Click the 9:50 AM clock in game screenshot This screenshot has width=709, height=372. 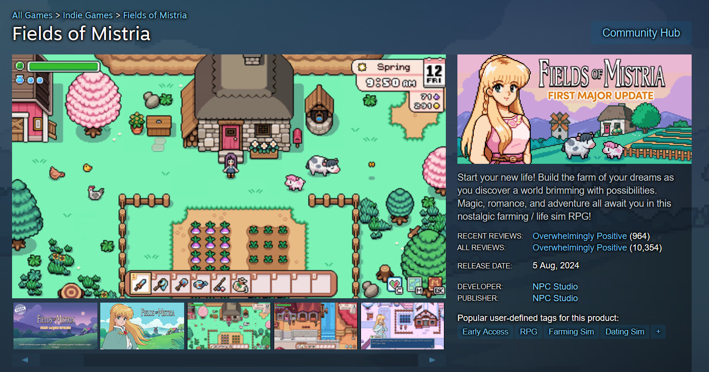390,83
